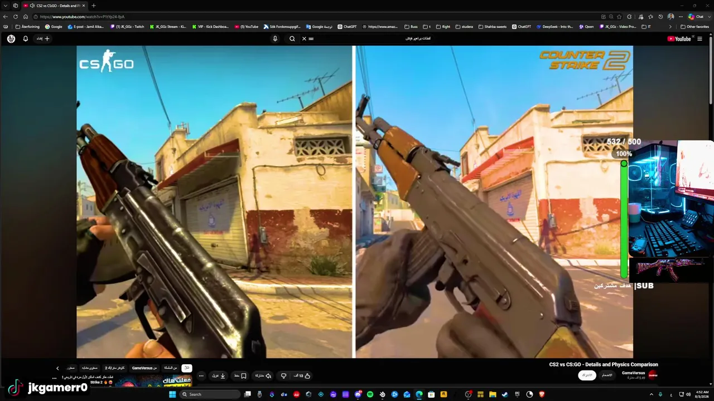
Task: Join the GameVersus channel membership
Action: 607,375
